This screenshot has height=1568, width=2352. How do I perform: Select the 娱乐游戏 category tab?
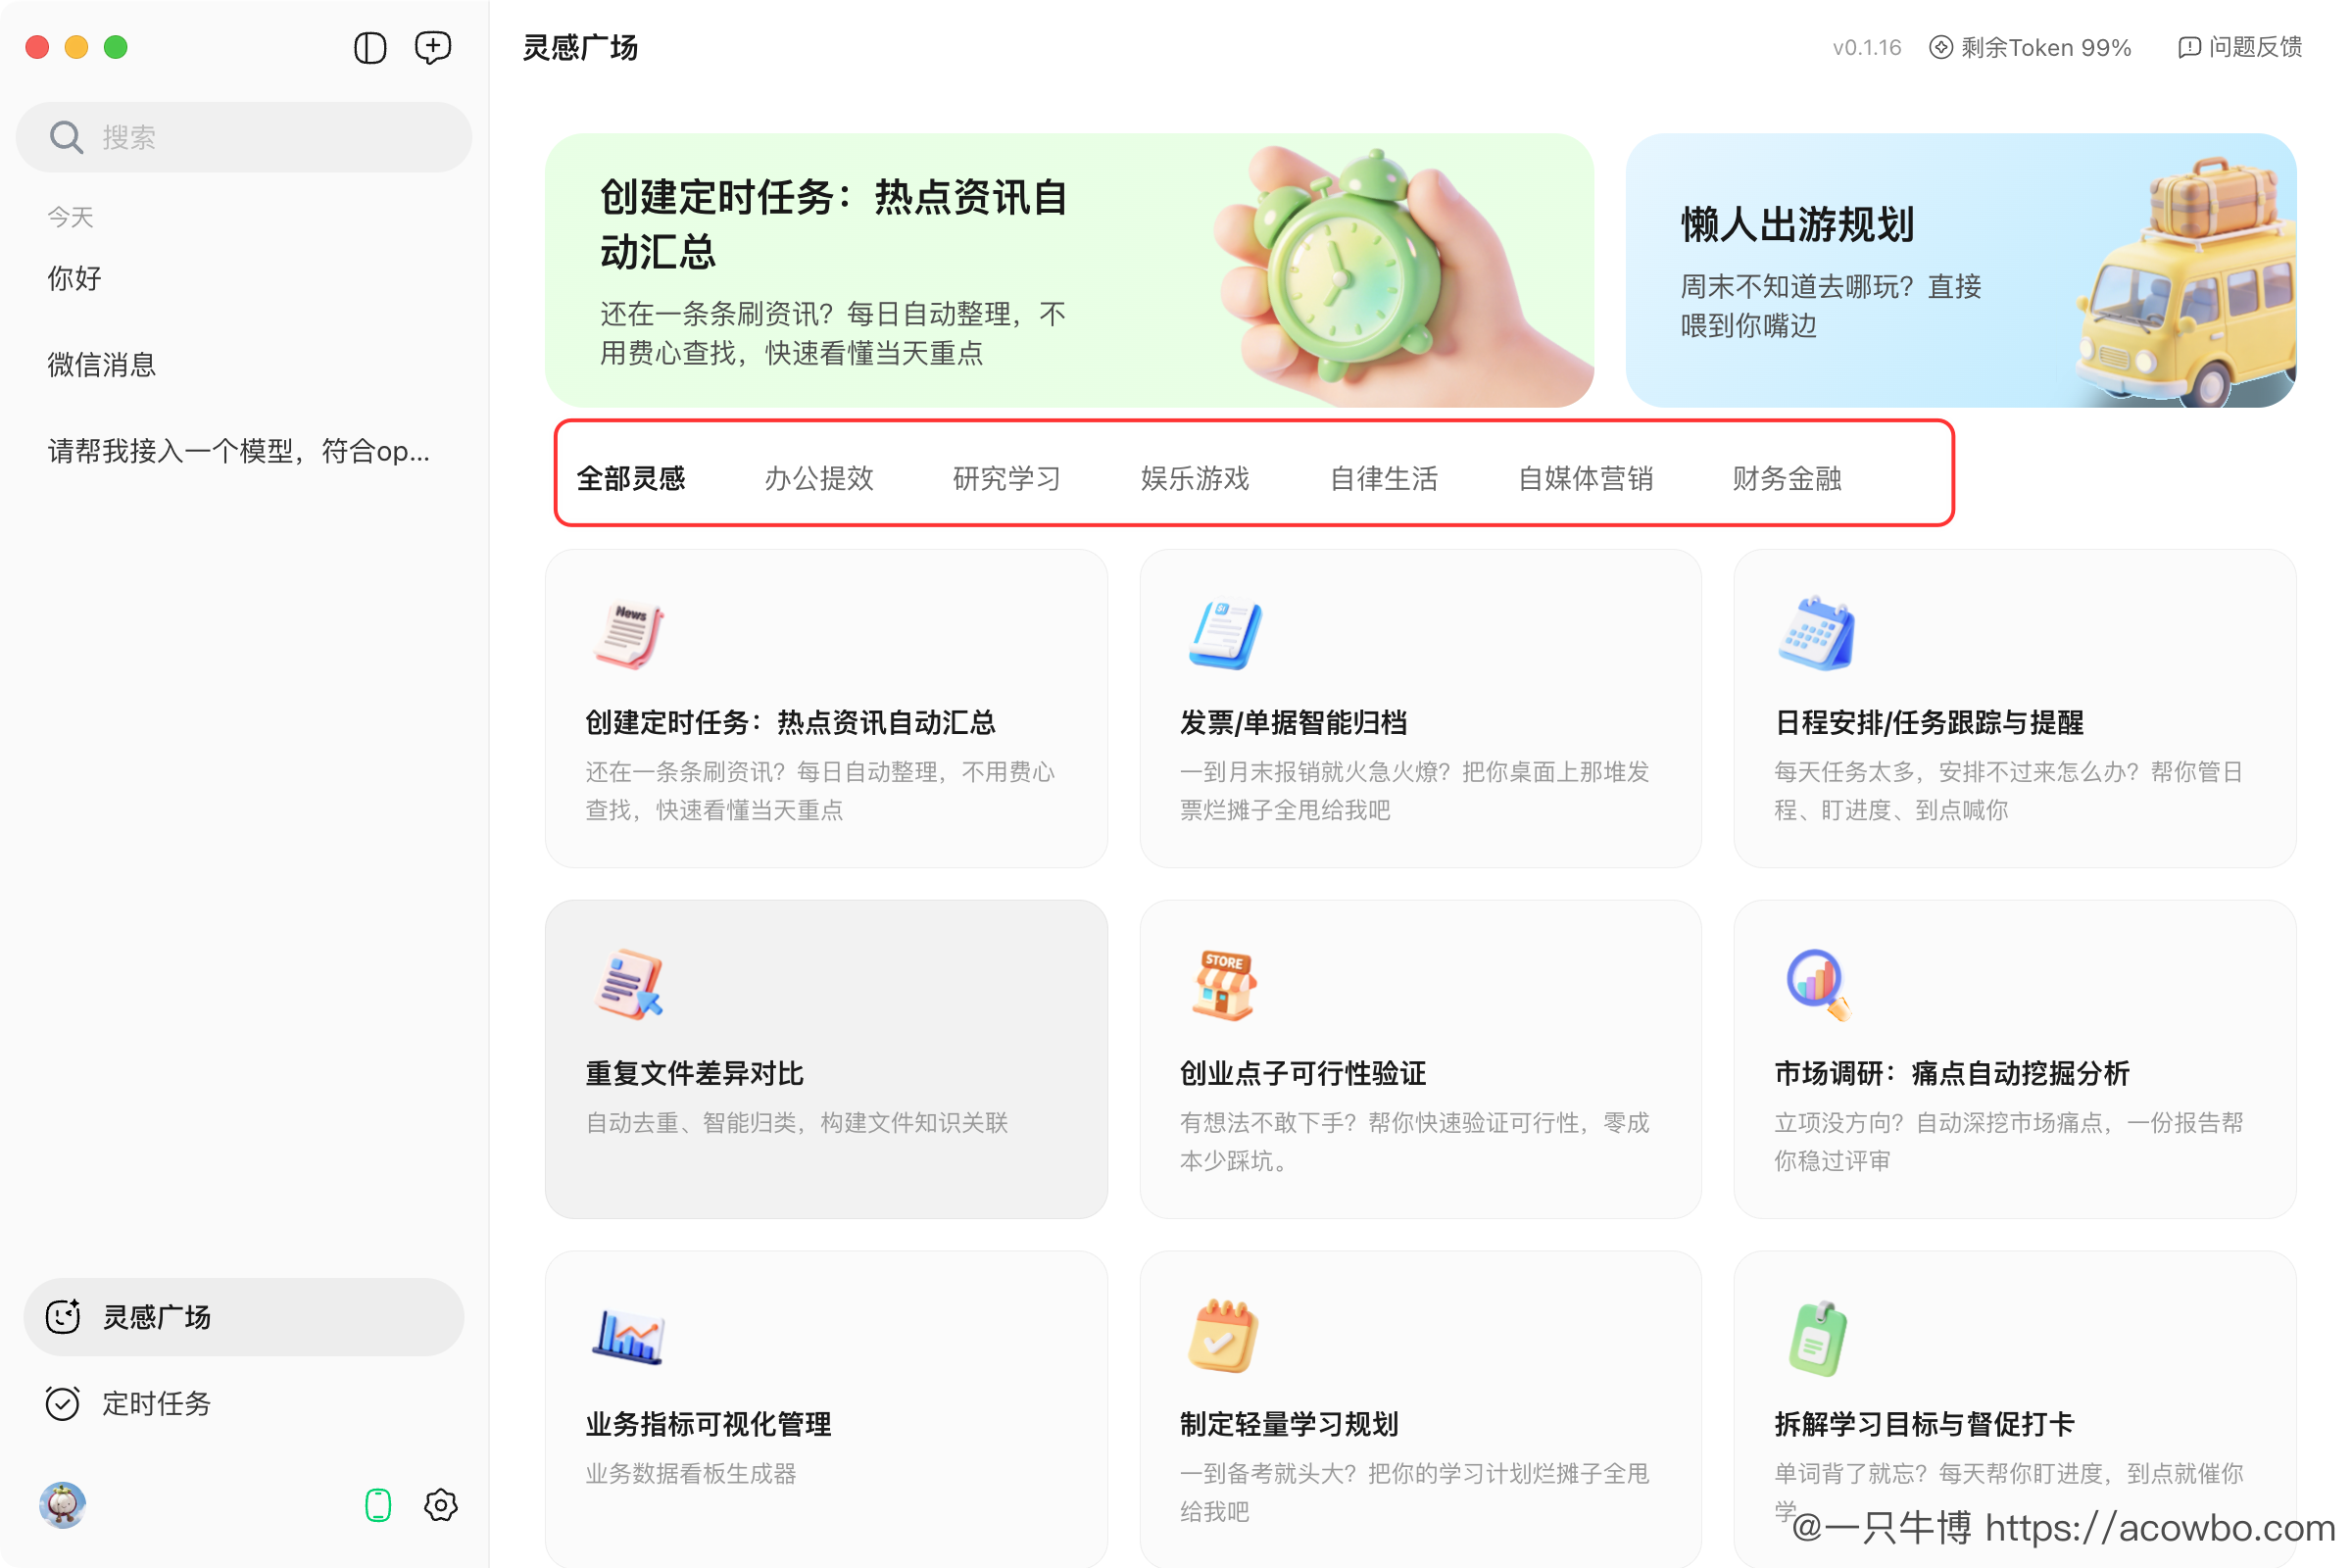click(x=1194, y=478)
